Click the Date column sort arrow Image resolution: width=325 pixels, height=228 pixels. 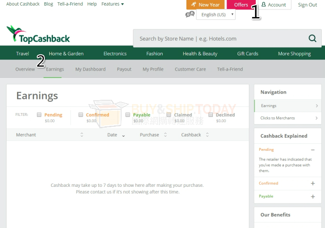(123, 135)
